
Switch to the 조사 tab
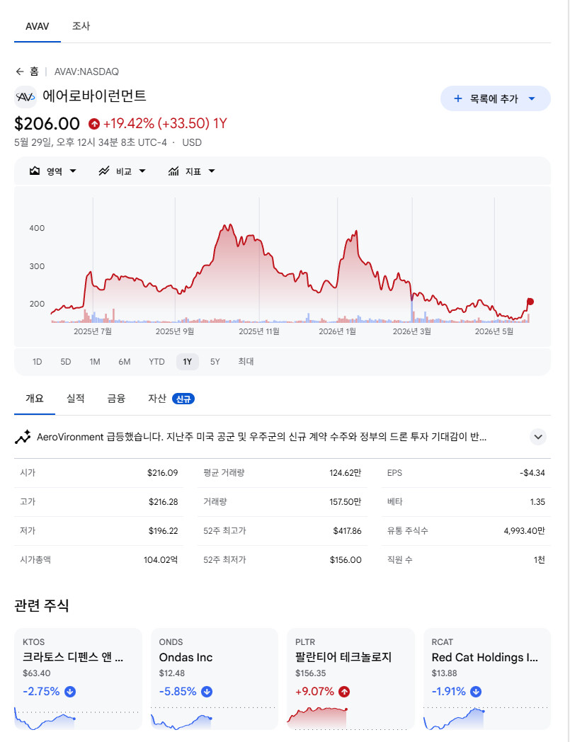click(81, 26)
